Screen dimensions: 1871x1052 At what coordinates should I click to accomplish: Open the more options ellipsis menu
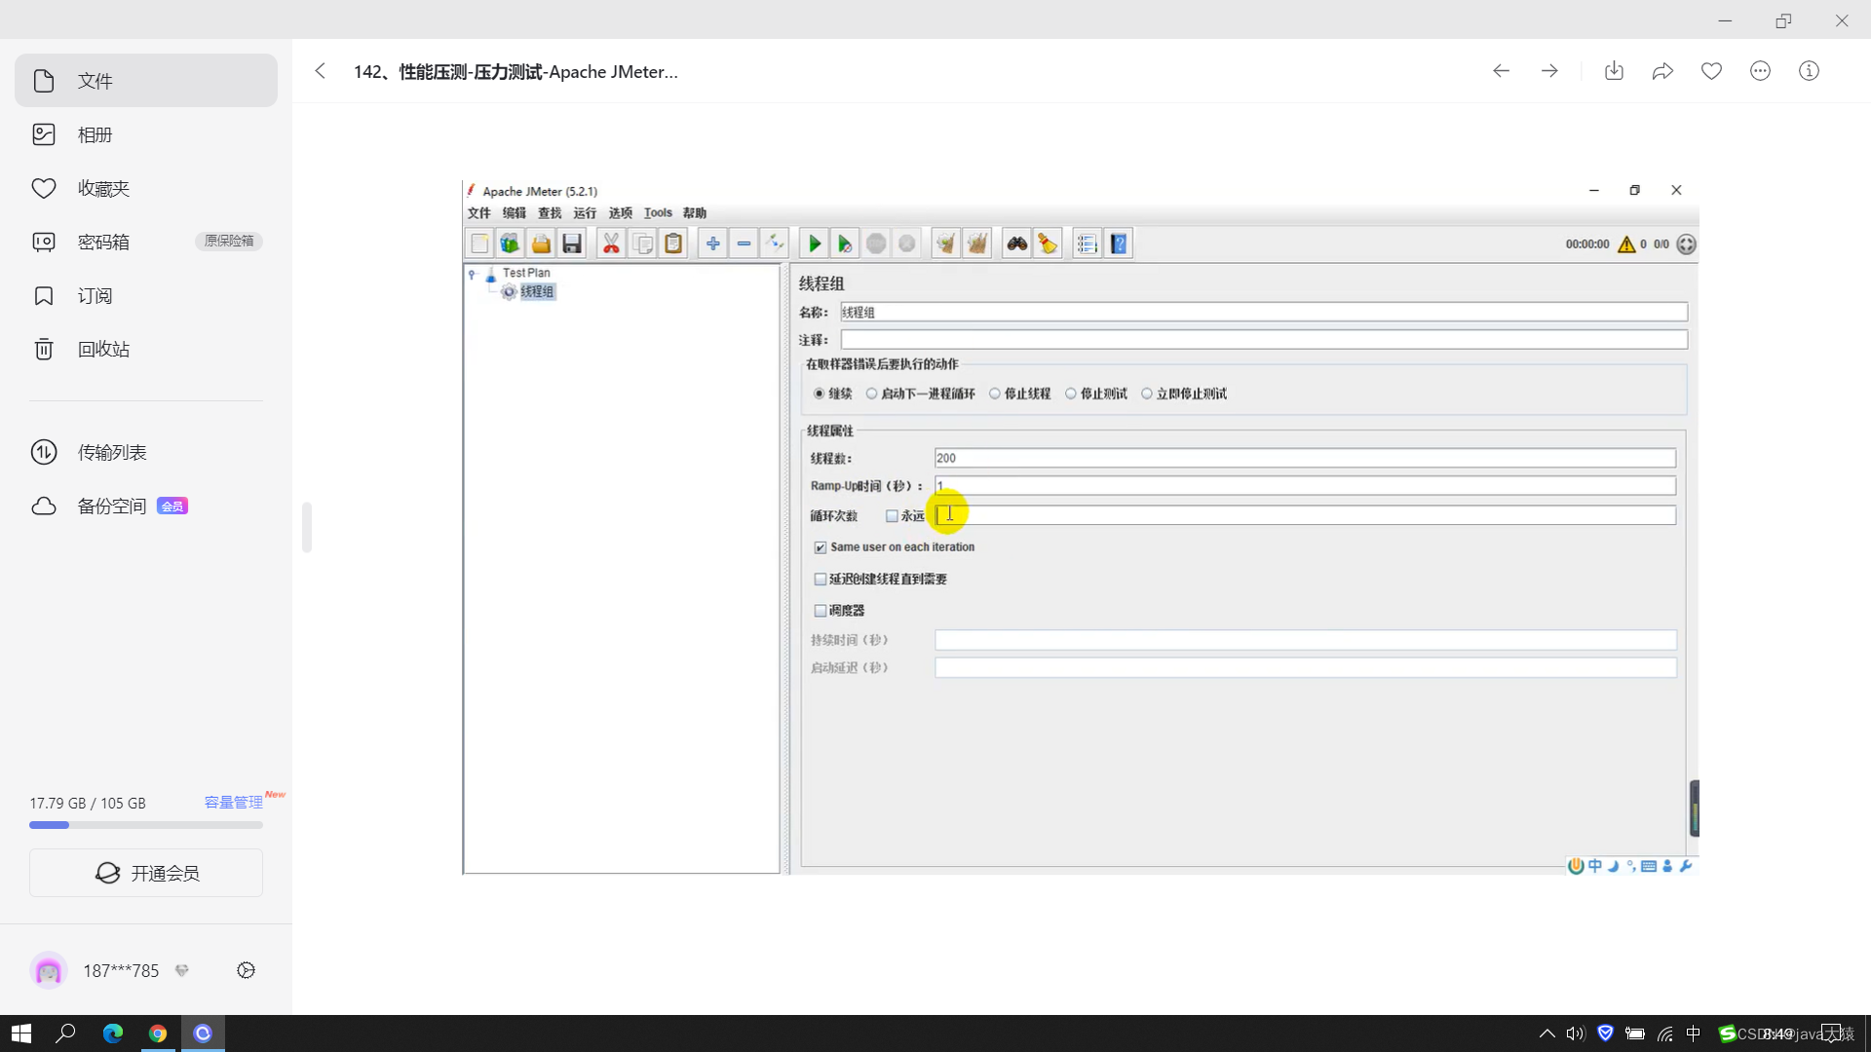[1760, 71]
